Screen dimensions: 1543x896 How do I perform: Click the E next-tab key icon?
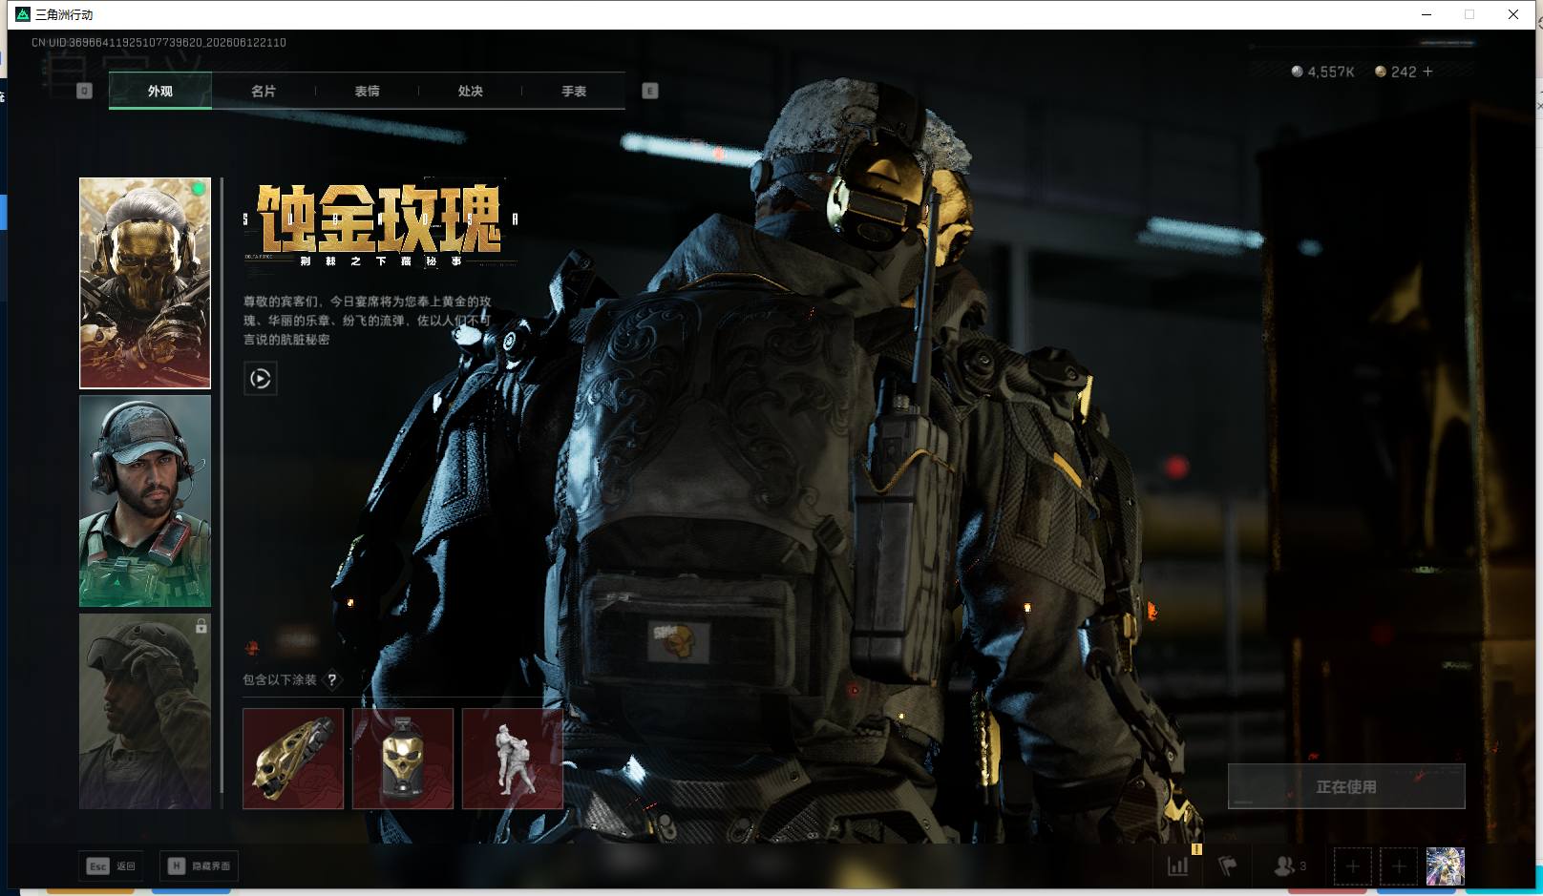click(650, 91)
